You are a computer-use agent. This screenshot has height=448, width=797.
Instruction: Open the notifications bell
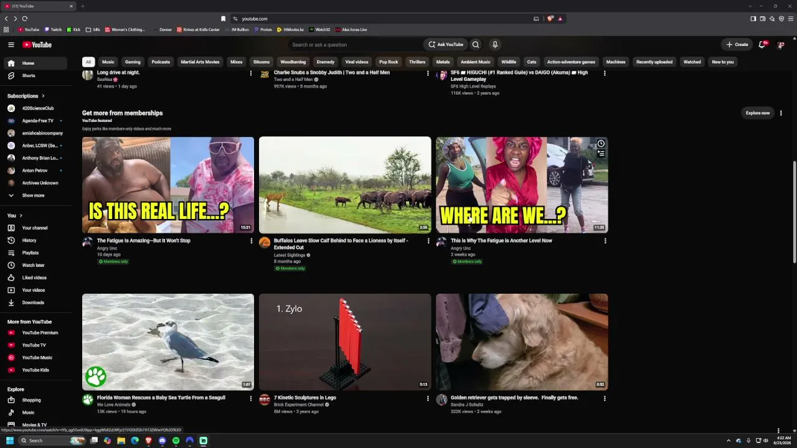(762, 45)
